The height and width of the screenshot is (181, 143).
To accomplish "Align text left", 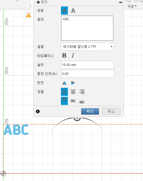I will click(x=64, y=92).
